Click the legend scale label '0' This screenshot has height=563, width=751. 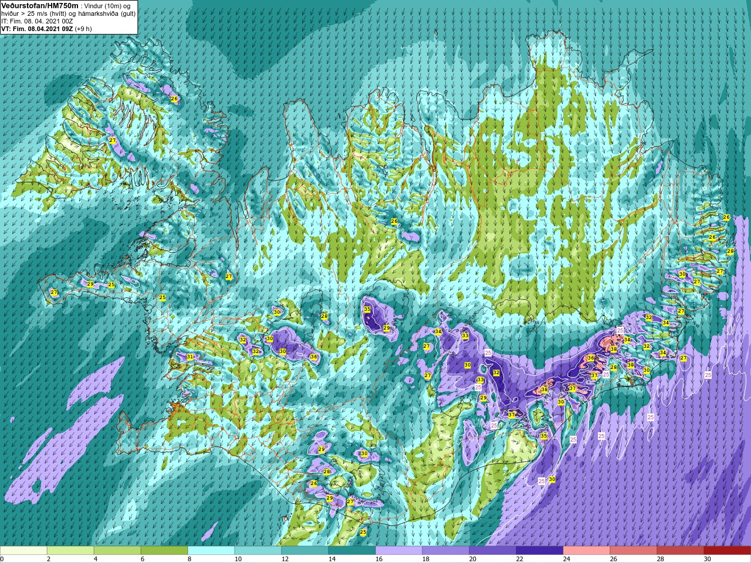(2, 559)
